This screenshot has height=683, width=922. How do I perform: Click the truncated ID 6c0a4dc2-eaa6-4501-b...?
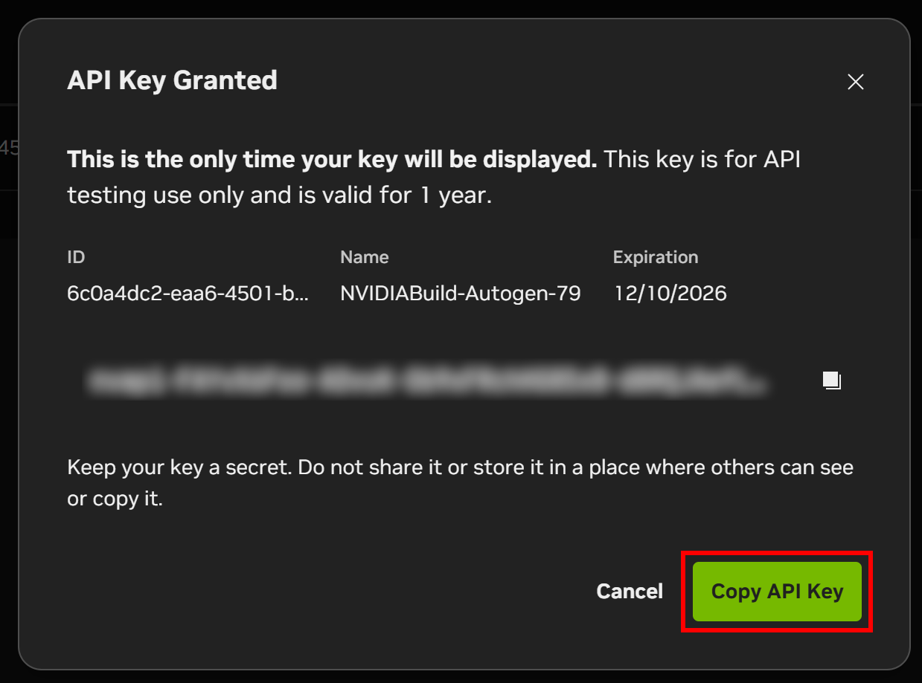click(x=188, y=293)
